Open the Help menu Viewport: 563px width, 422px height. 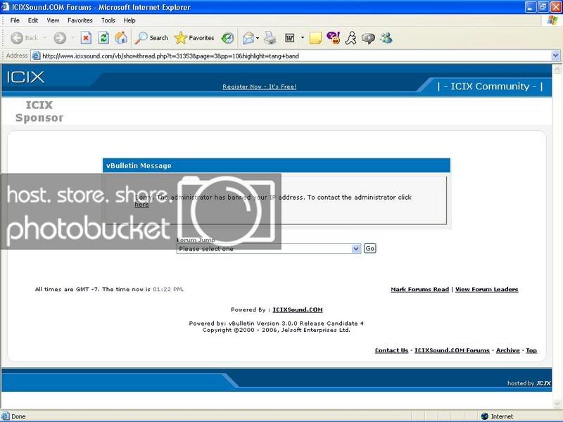129,20
